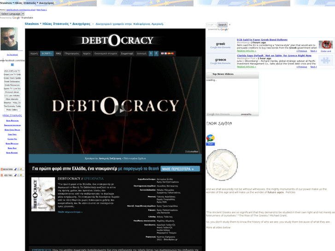
Task: Open the Αρχείο menu item
Action: (87, 53)
